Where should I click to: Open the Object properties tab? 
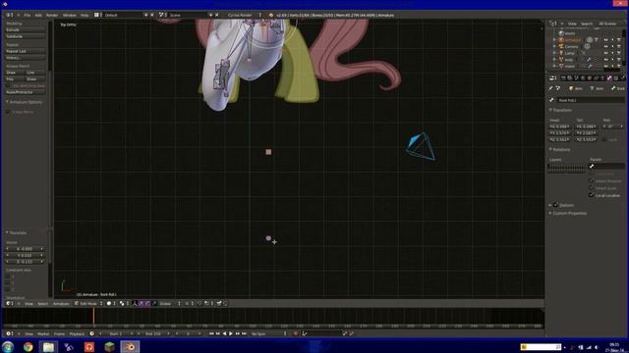point(590,78)
